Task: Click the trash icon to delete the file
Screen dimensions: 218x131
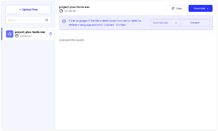Action: coord(50,34)
